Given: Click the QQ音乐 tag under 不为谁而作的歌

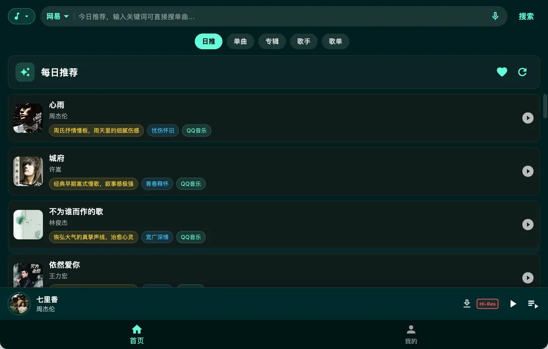Looking at the screenshot, I should (191, 237).
